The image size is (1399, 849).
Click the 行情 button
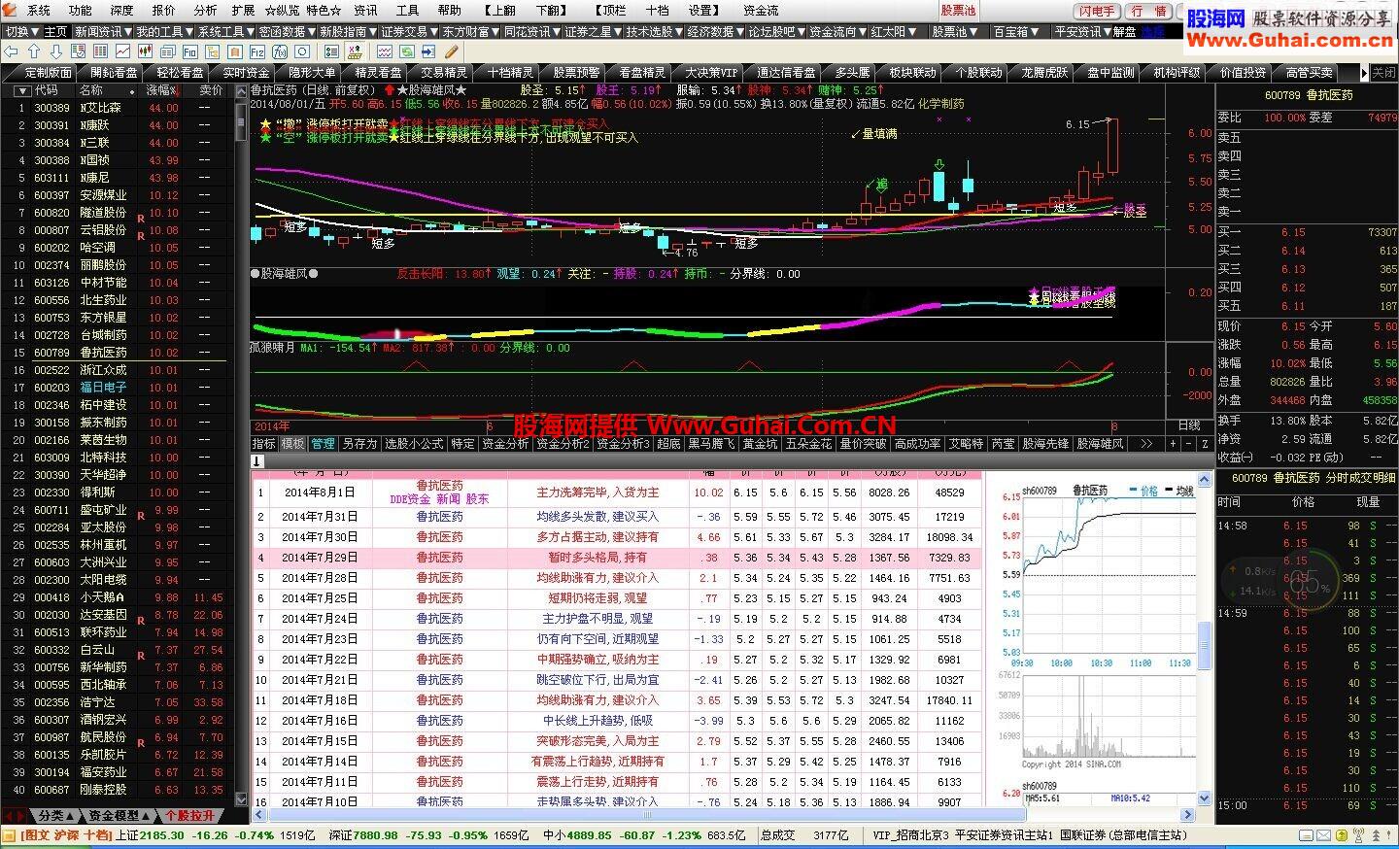click(1149, 11)
